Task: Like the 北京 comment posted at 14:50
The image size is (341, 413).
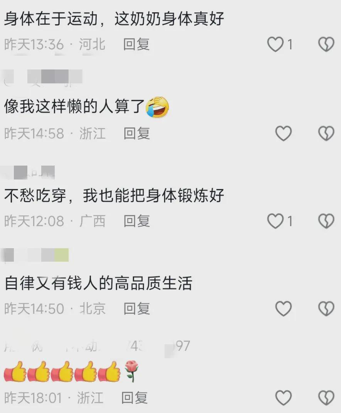Action: pyautogui.click(x=284, y=308)
